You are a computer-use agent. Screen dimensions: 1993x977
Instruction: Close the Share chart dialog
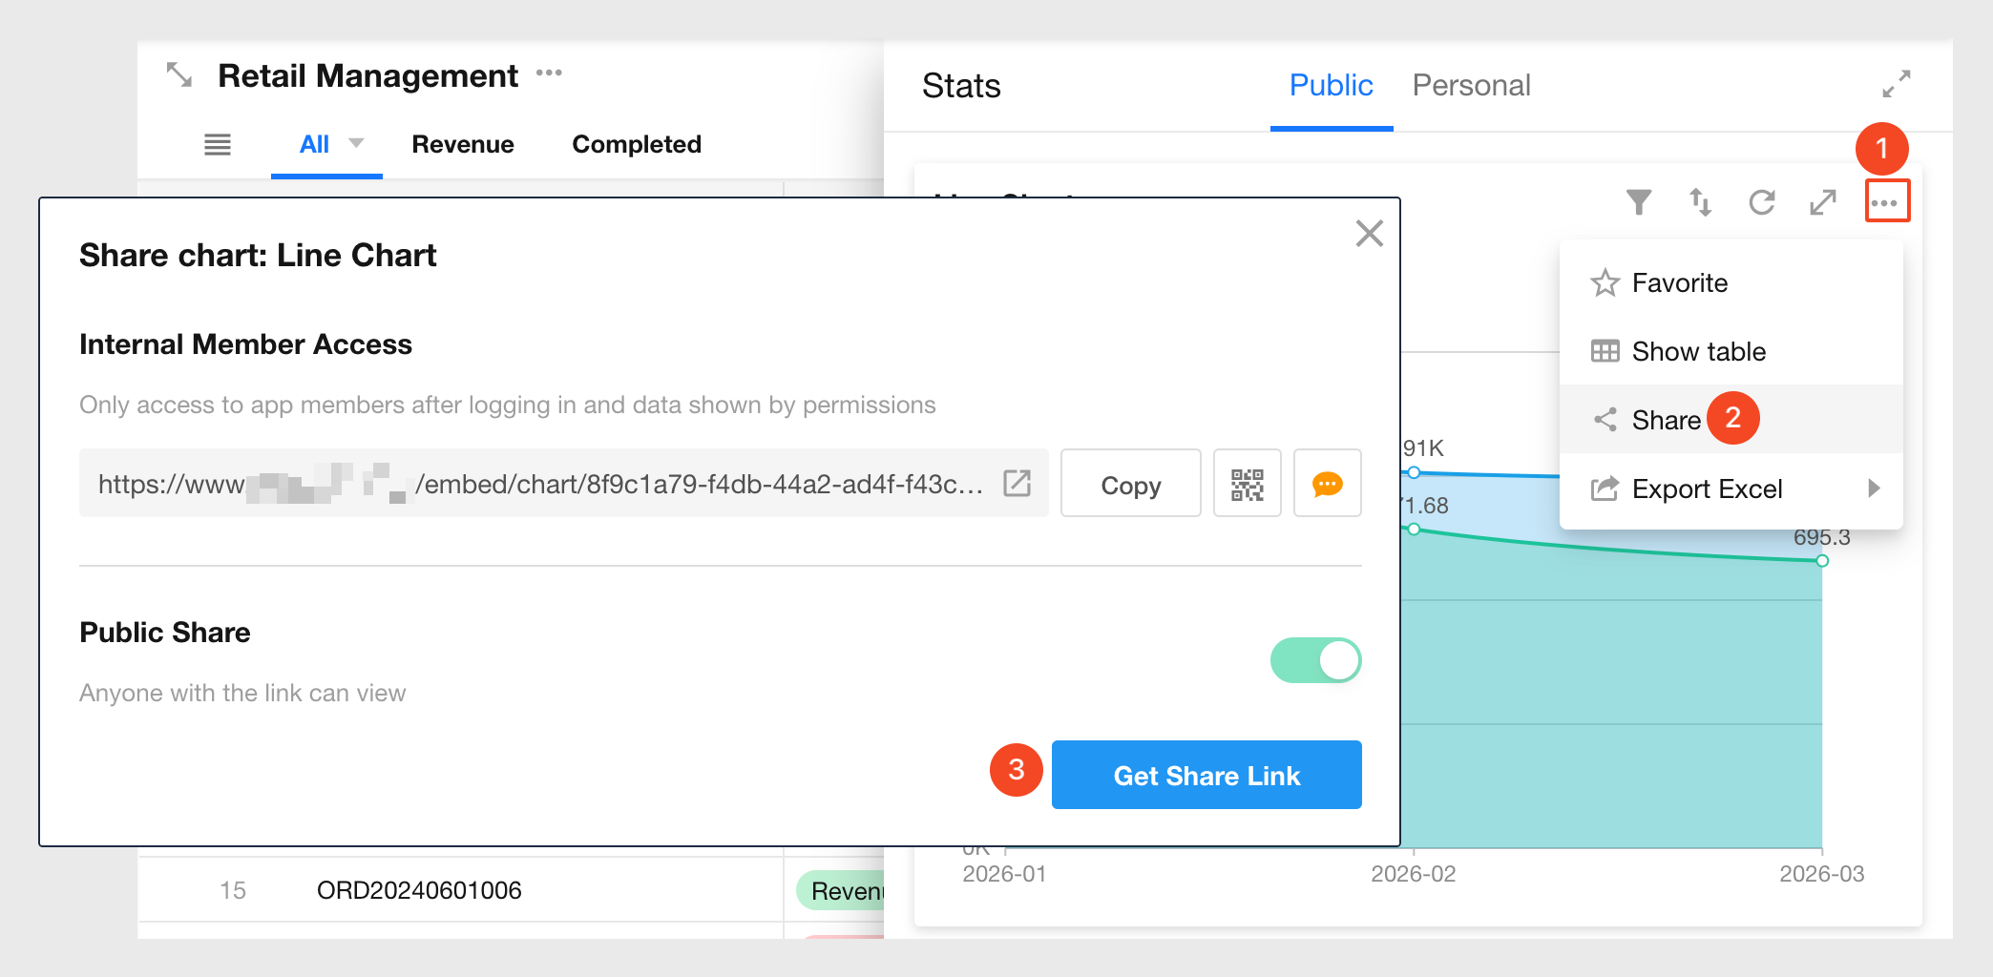click(1369, 233)
